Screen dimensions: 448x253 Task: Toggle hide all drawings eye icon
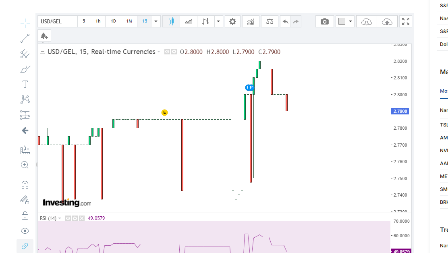point(25,231)
